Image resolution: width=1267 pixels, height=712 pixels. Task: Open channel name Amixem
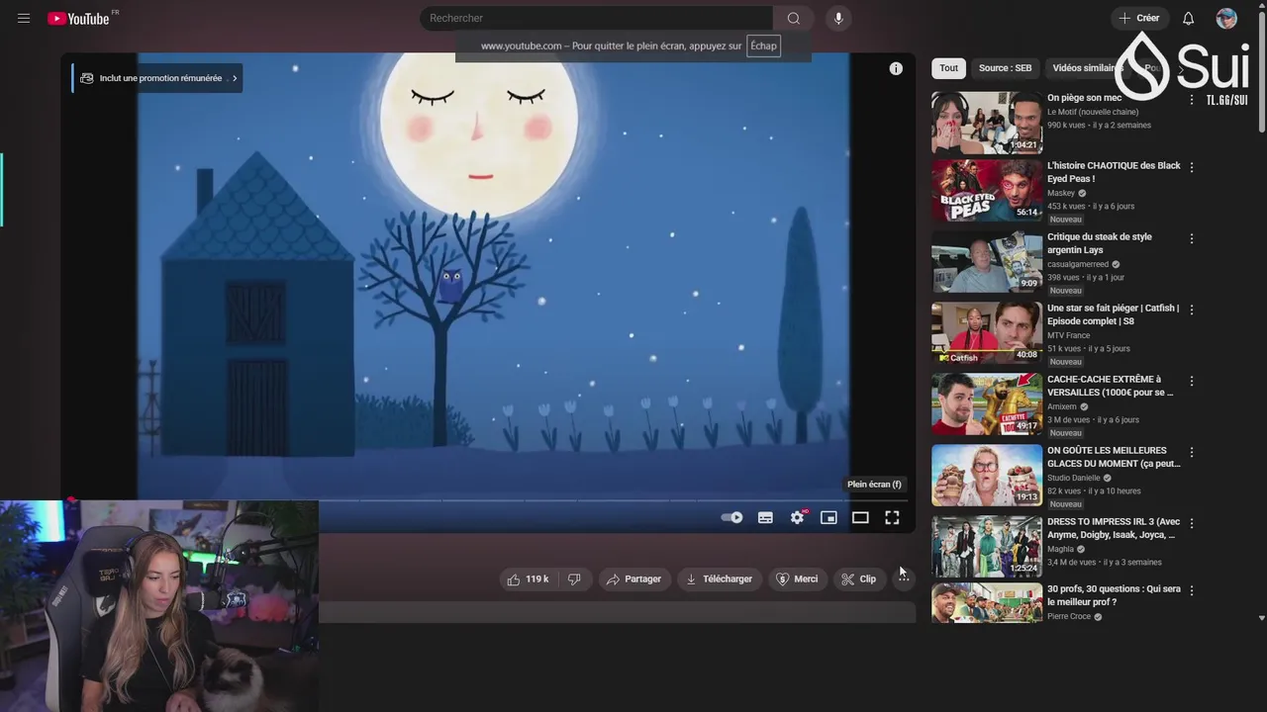tap(1062, 406)
